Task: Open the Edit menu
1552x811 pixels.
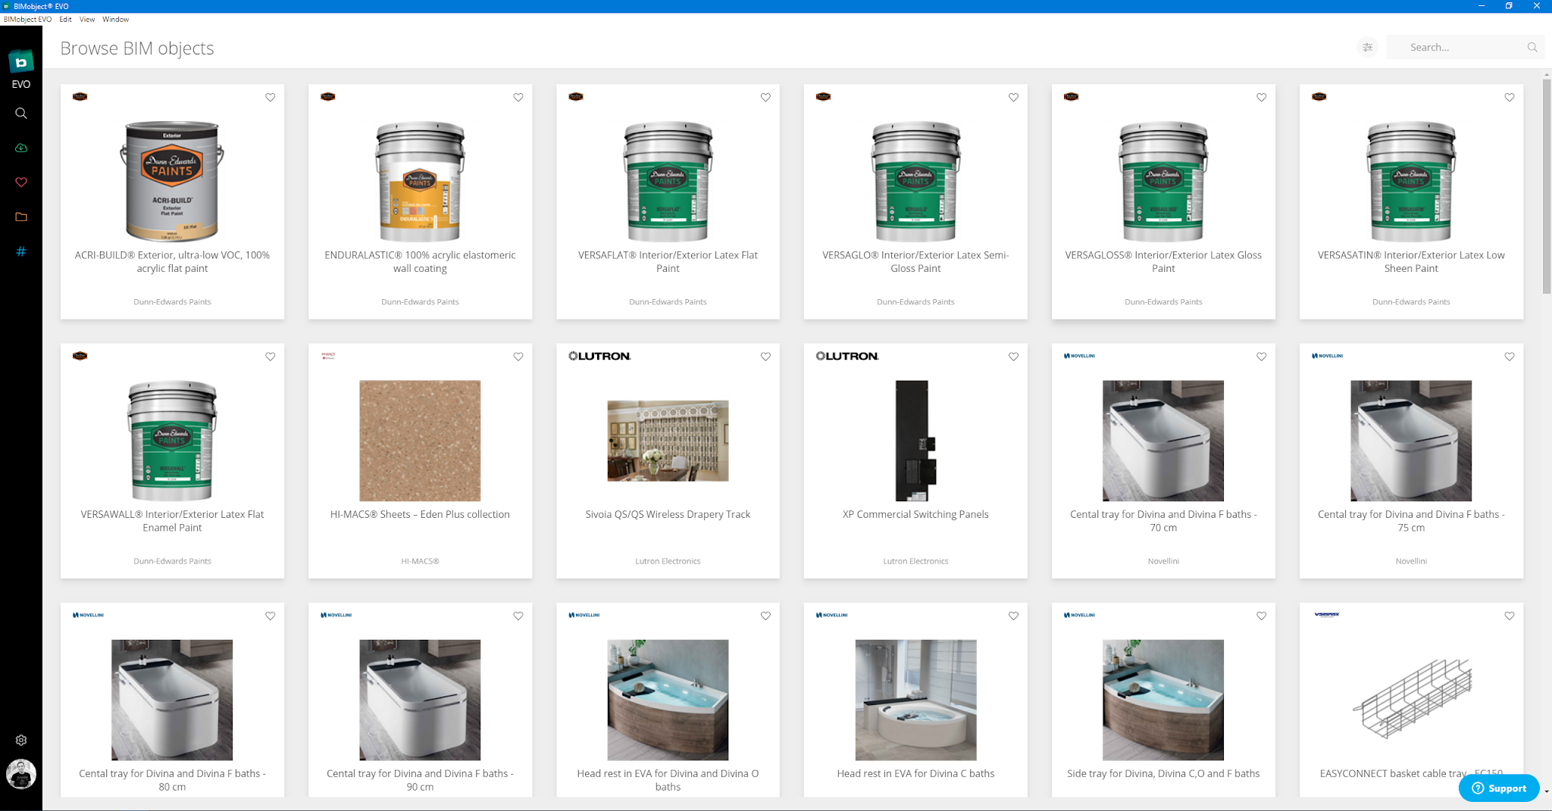Action: coord(66,20)
